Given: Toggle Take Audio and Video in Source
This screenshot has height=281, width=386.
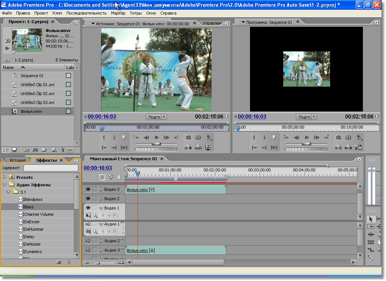Looking at the screenshot, I should [208, 147].
